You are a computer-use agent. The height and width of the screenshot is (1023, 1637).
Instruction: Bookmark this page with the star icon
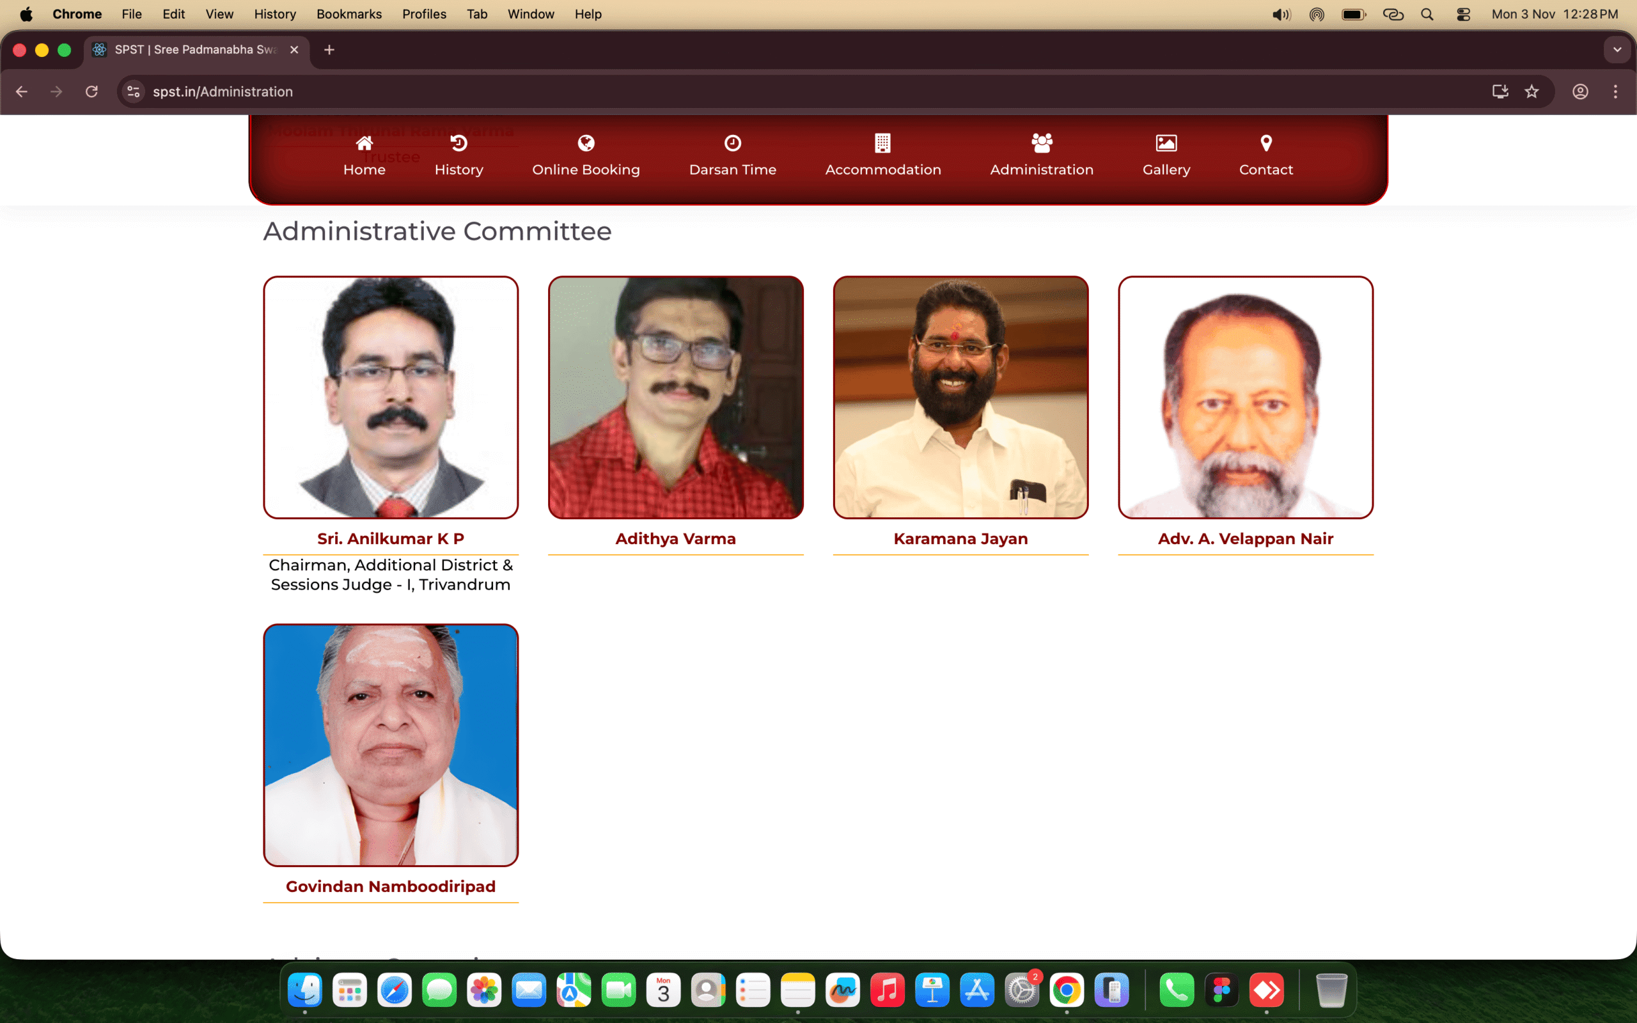point(1532,91)
